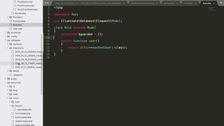Expand the Providers folder arrow
224x126 pixels.
[x=8, y=17]
